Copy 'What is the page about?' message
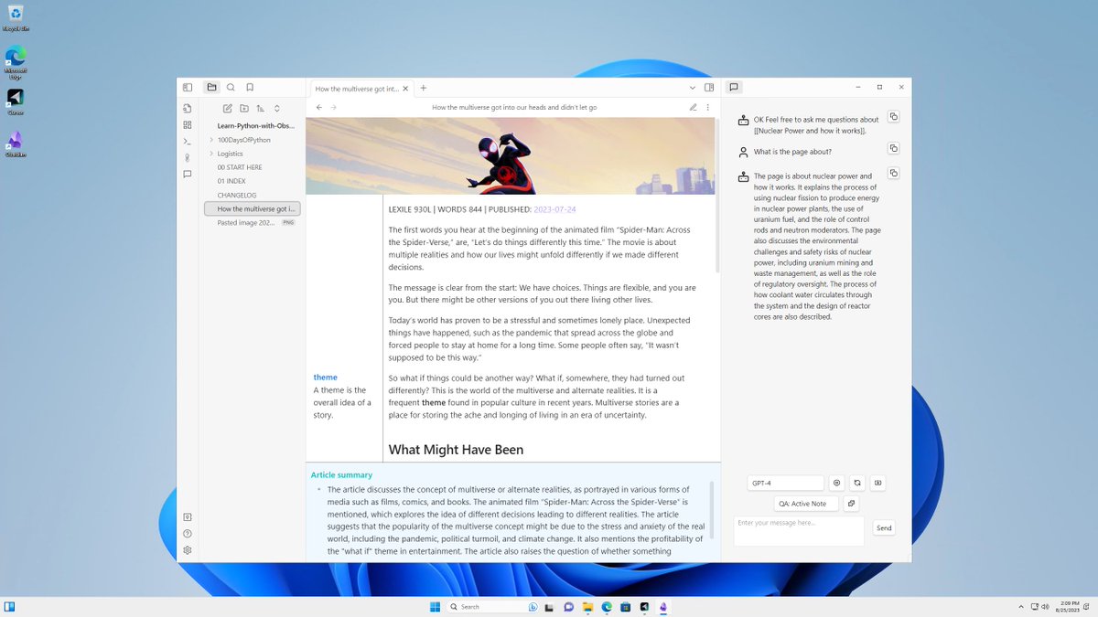The image size is (1098, 617). click(894, 148)
